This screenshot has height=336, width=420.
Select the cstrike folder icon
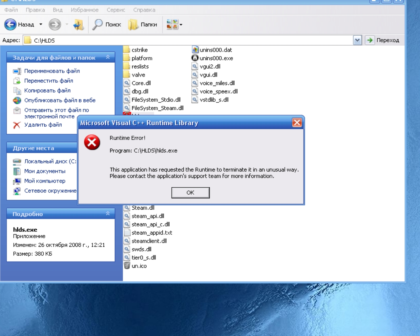coord(127,50)
